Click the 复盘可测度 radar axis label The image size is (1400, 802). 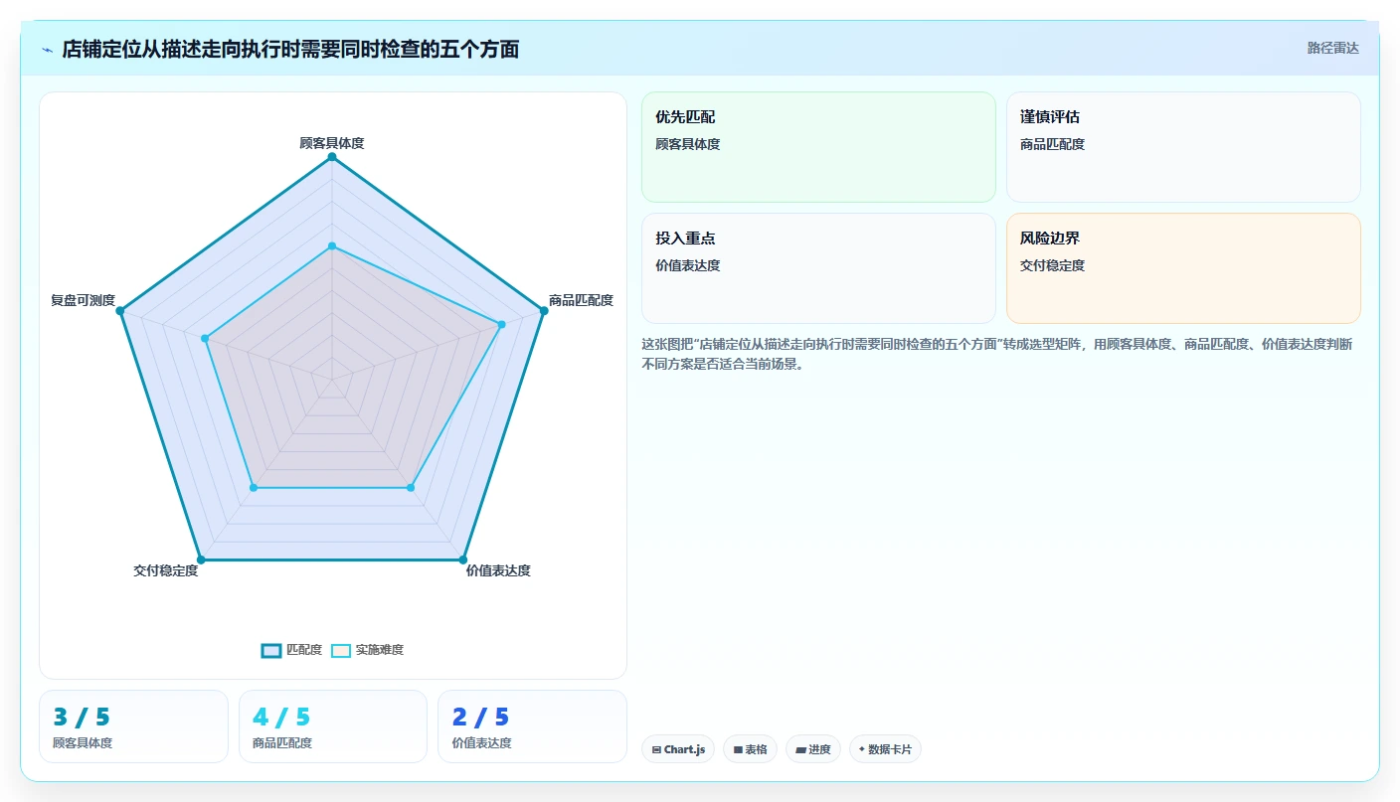[84, 300]
